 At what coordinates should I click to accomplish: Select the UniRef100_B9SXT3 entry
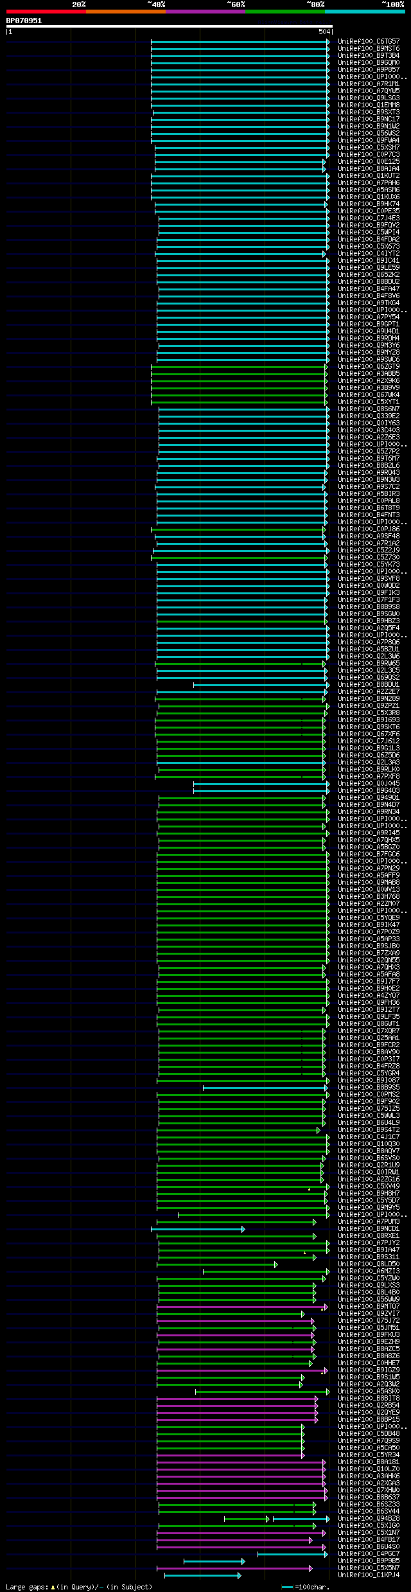[x=369, y=112]
